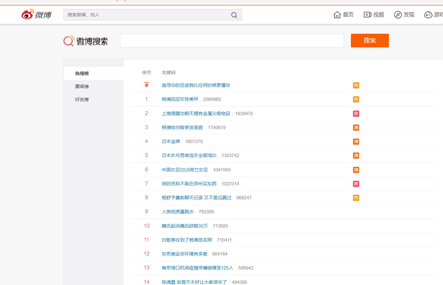Click the heat count 2568965
443x285 pixels.
(x=212, y=99)
